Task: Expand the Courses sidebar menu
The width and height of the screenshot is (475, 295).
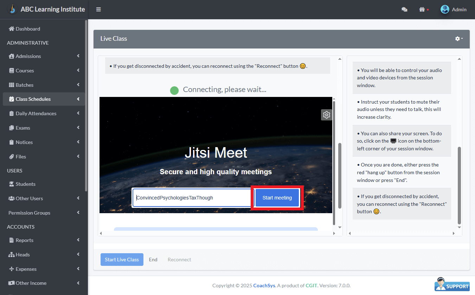Action: click(25, 71)
